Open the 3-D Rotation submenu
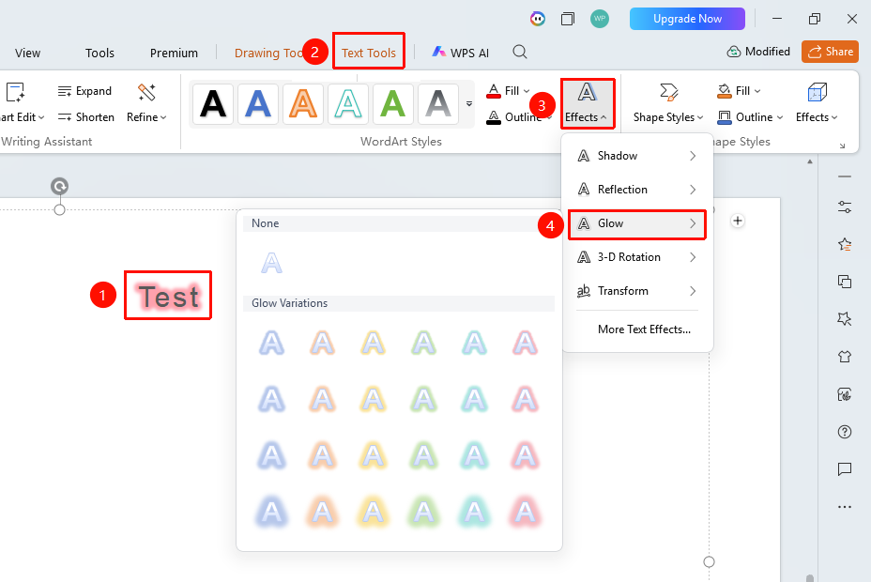The image size is (871, 582). (637, 257)
